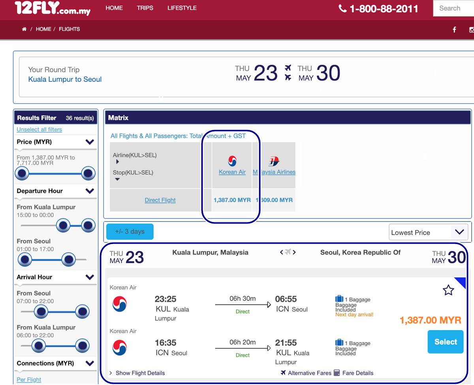This screenshot has width=474, height=385.
Task: Open the LIFESTYLE menu
Action: 182,8
